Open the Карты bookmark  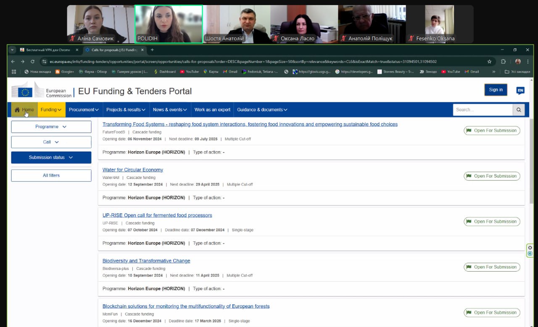[211, 72]
